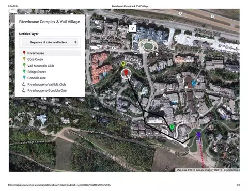Click the green marker C on the map
The image size is (248, 191).
172,128
